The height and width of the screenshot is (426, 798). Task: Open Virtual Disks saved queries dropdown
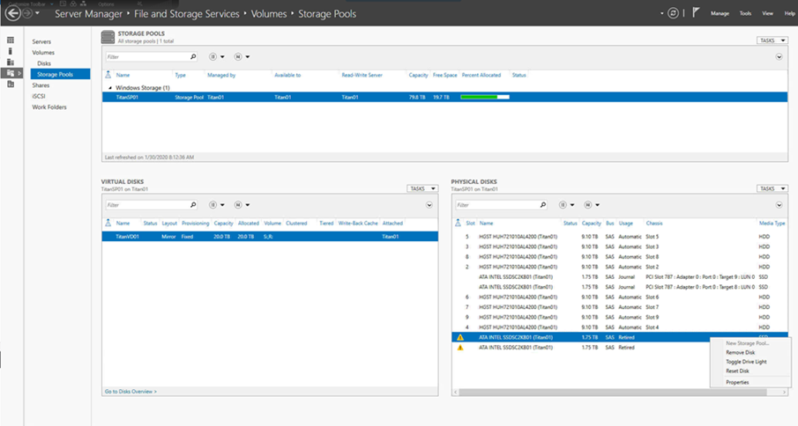coord(242,205)
